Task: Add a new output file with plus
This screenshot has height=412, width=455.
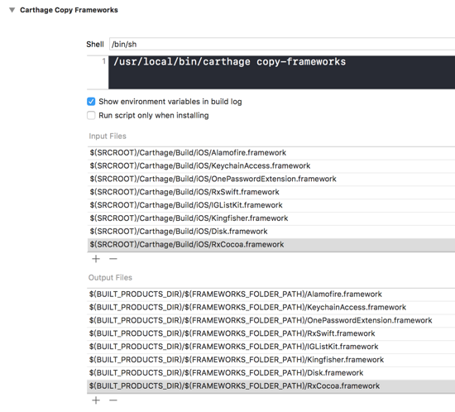Action: pyautogui.click(x=96, y=400)
